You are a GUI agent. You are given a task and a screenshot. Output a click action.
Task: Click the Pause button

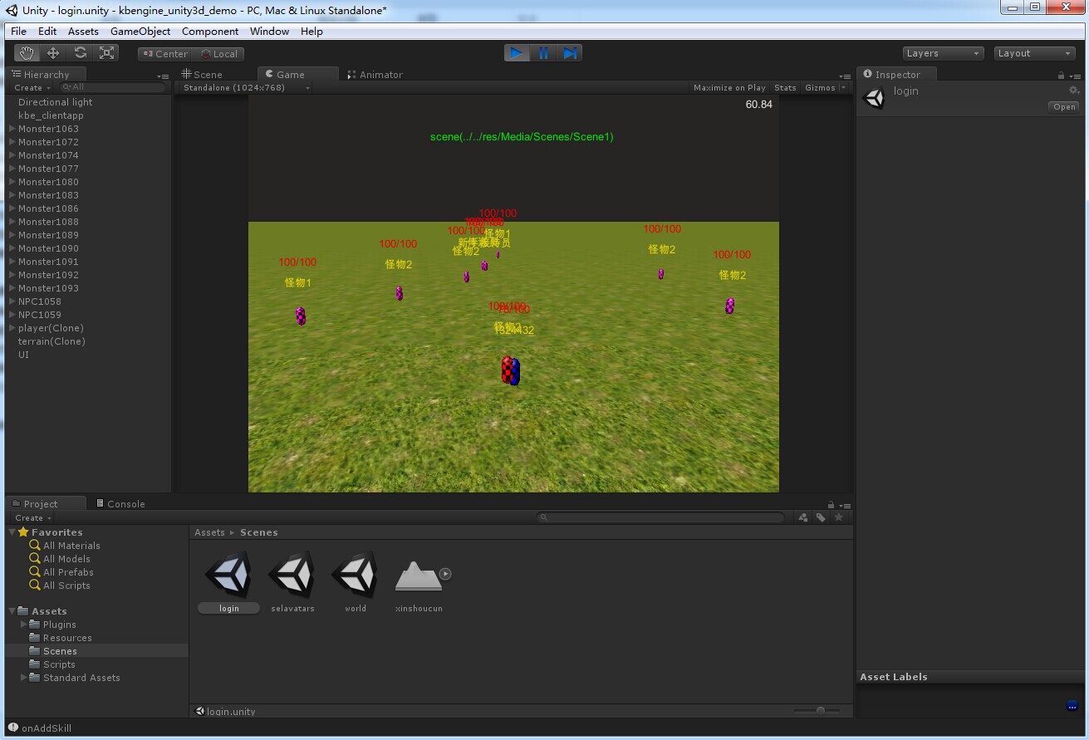[543, 52]
